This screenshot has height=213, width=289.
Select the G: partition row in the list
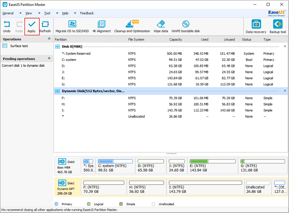pyautogui.click(x=171, y=84)
